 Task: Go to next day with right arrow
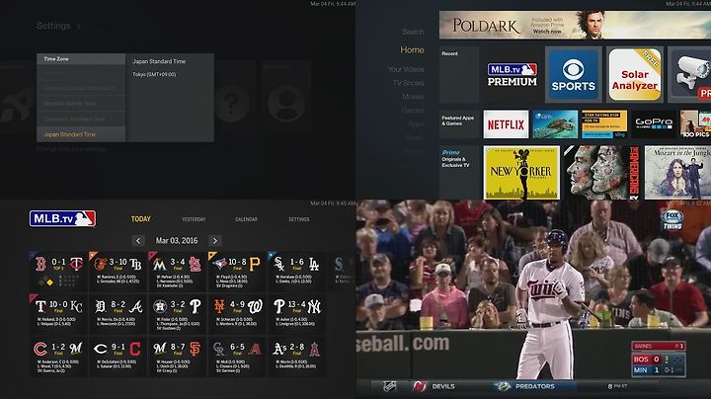(215, 241)
